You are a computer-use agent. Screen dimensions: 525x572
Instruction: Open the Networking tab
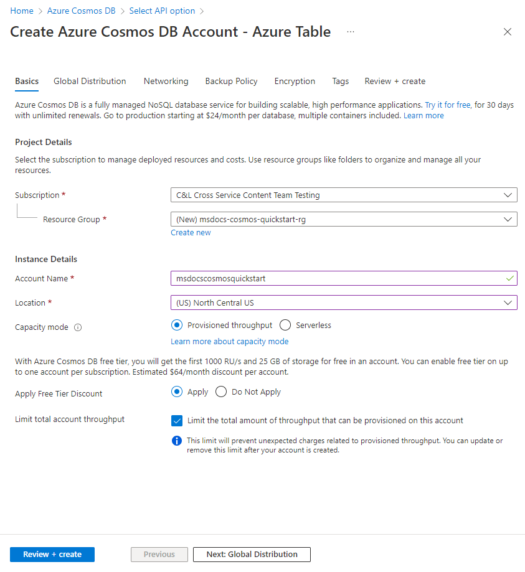click(166, 82)
